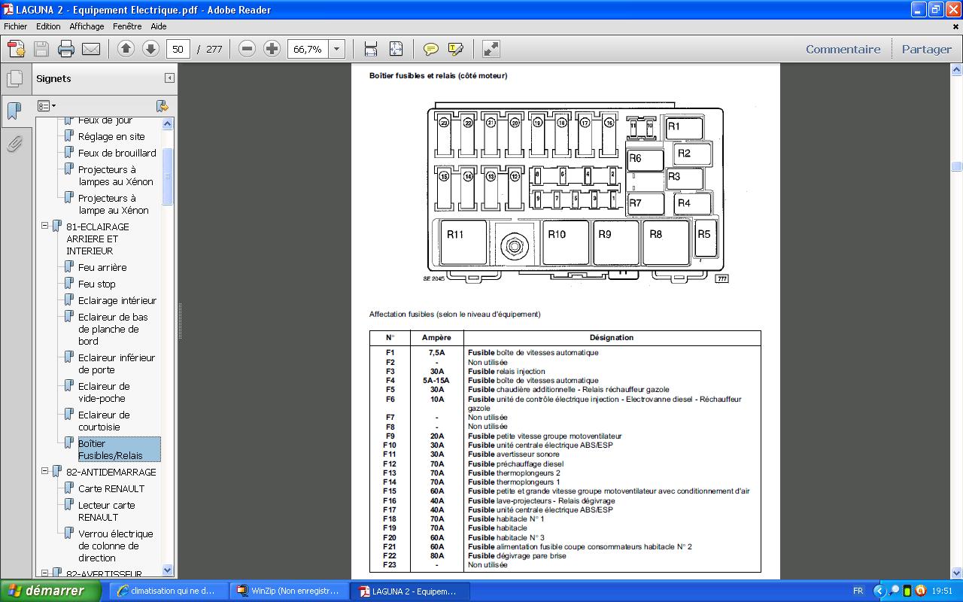Switch to climatisation browser taskbar window

coord(169,591)
